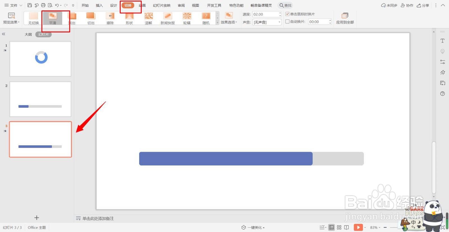The image size is (449, 232).
Task: Open the notes layout dropdown in status bar
Action: (x=323, y=228)
